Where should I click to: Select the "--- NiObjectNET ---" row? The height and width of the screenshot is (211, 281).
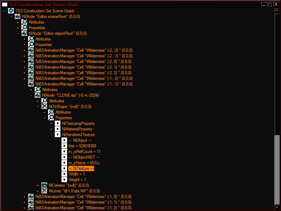(x=84, y=157)
